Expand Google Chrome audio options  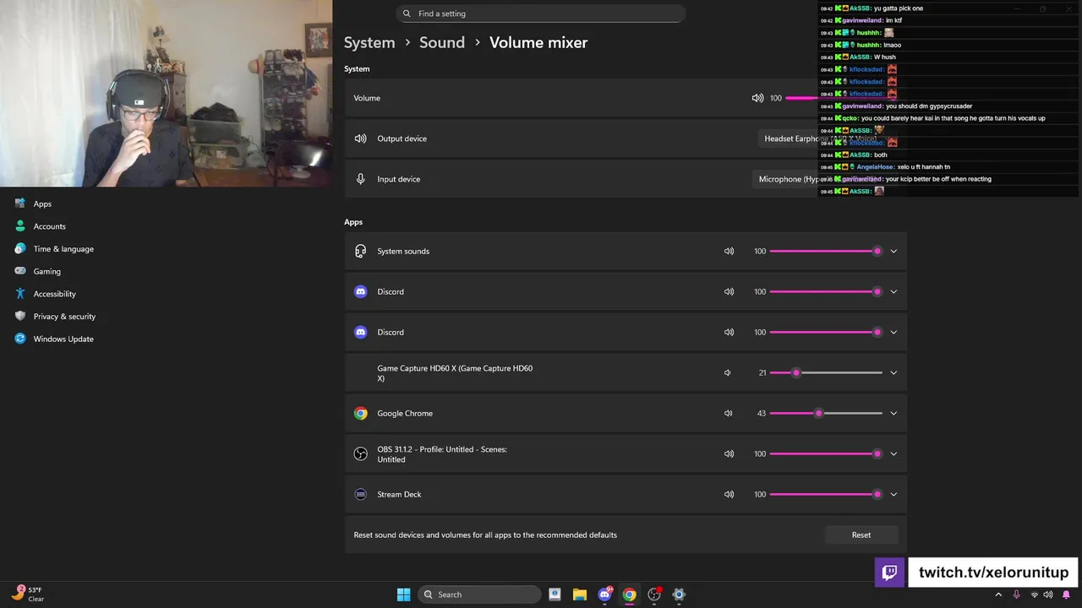click(x=893, y=413)
